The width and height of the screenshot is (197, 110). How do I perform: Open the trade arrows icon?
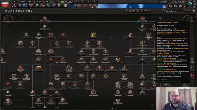[x=37, y=5]
